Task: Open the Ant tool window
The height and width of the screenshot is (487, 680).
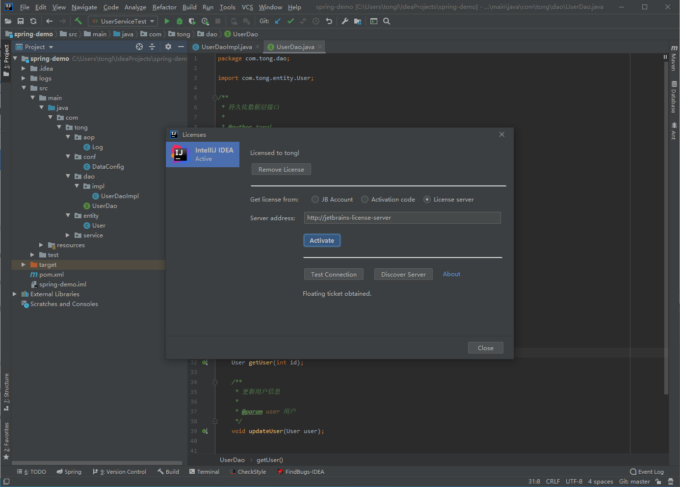Action: point(674,131)
